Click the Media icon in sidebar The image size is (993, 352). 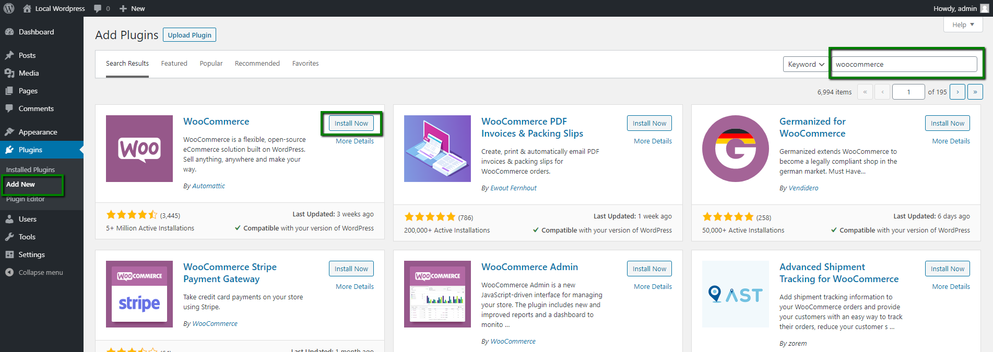coord(9,73)
